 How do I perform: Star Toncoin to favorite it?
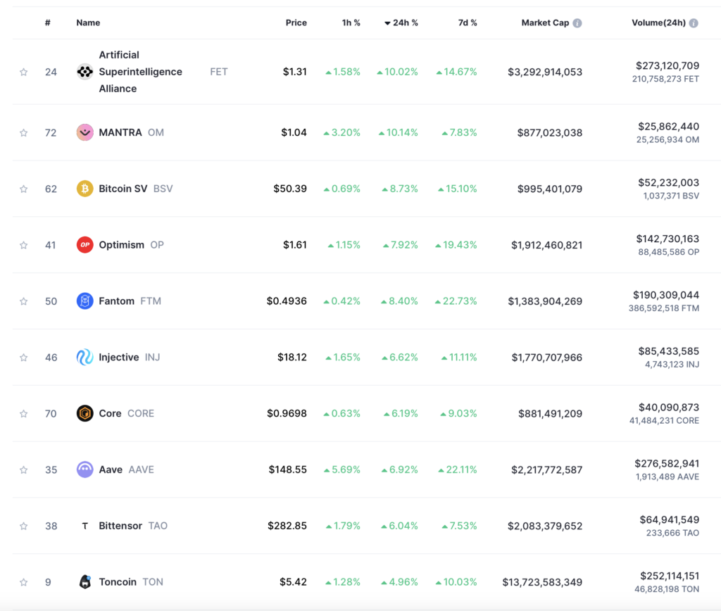(23, 582)
